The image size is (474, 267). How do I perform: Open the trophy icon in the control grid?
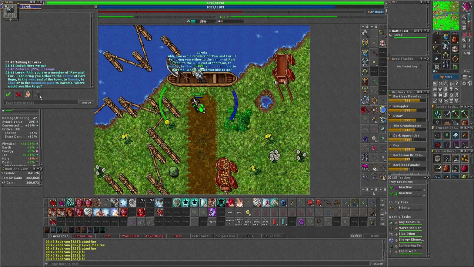tap(451, 89)
